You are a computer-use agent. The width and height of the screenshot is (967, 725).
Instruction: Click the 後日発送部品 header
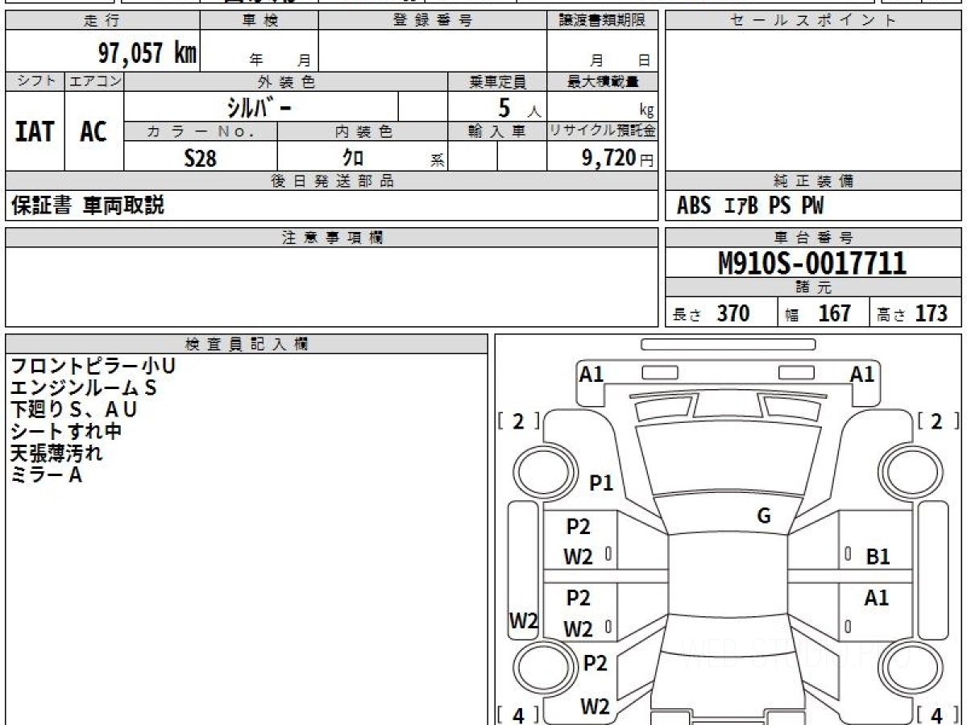(332, 182)
